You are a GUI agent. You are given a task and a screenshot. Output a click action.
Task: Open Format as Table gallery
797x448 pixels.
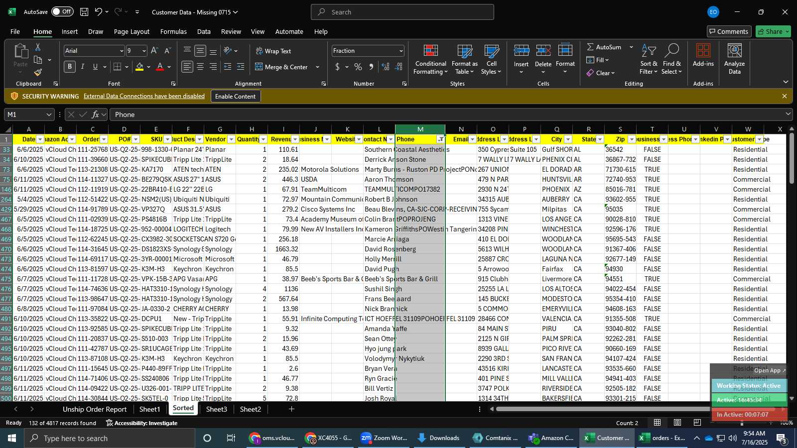pos(464,59)
